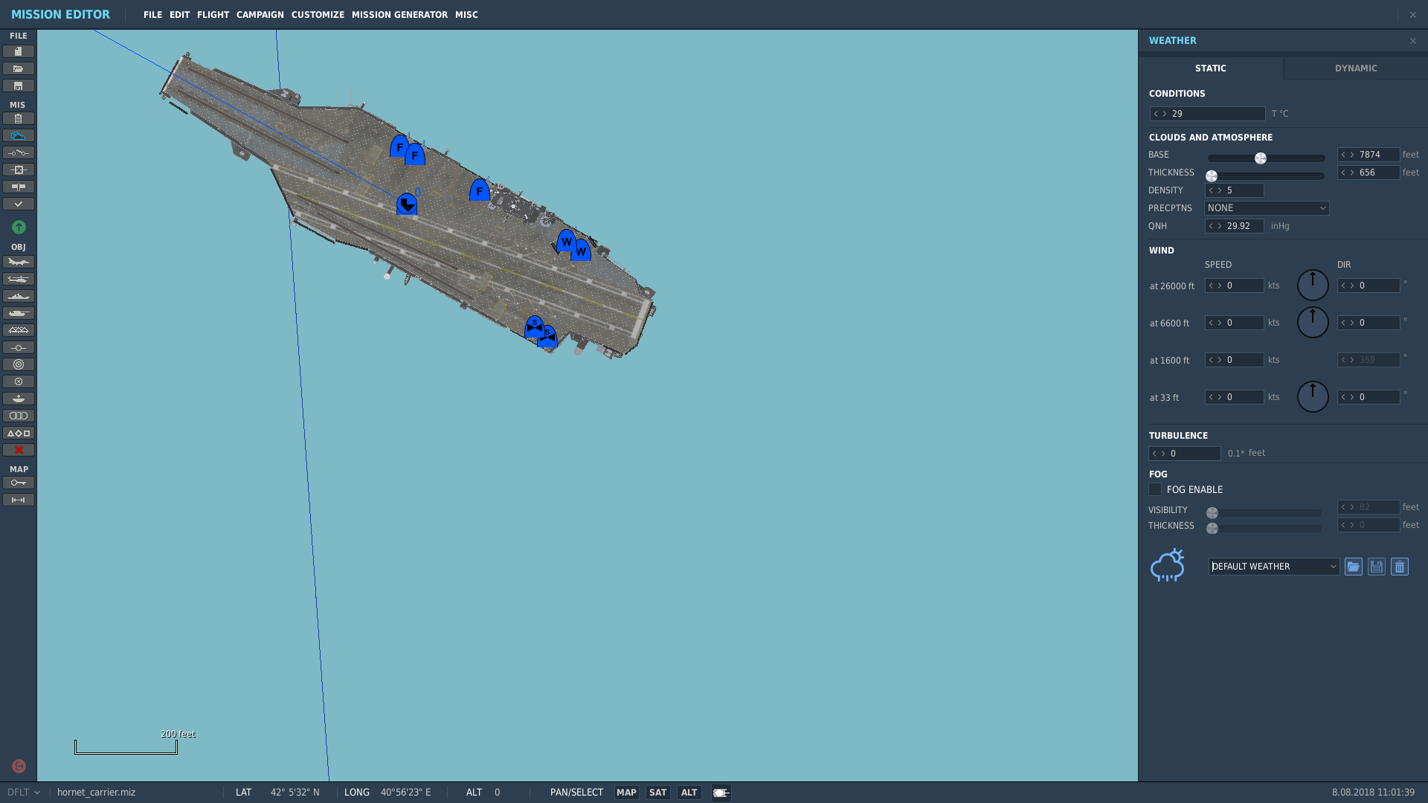Click the save mission disk icon
This screenshot has width=1428, height=803.
point(19,86)
